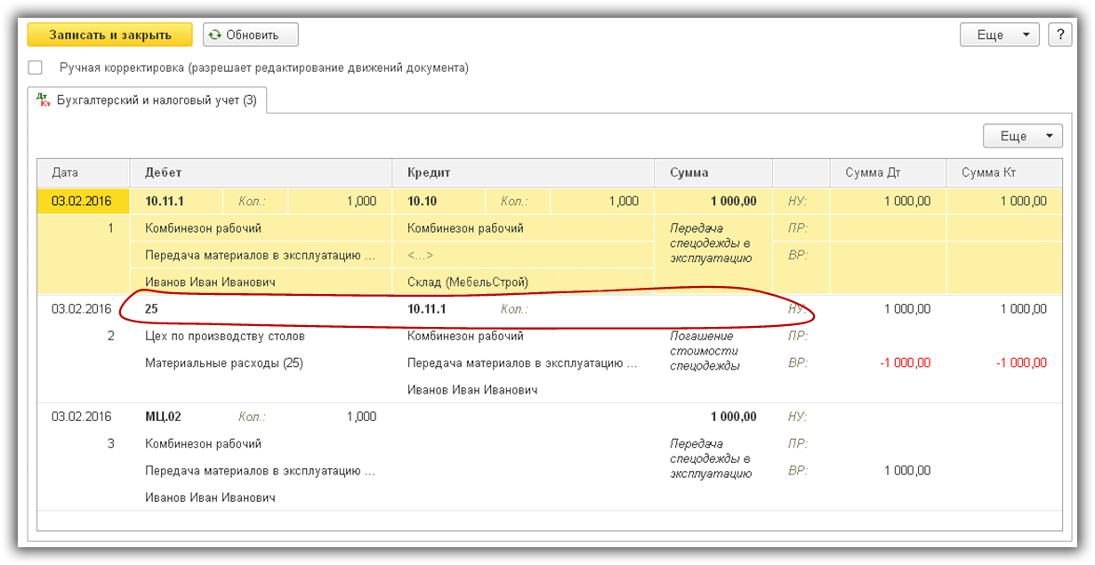
Task: Select the 'Бухгалтерский и налоговый учет (3)' tab
Action: 148,100
